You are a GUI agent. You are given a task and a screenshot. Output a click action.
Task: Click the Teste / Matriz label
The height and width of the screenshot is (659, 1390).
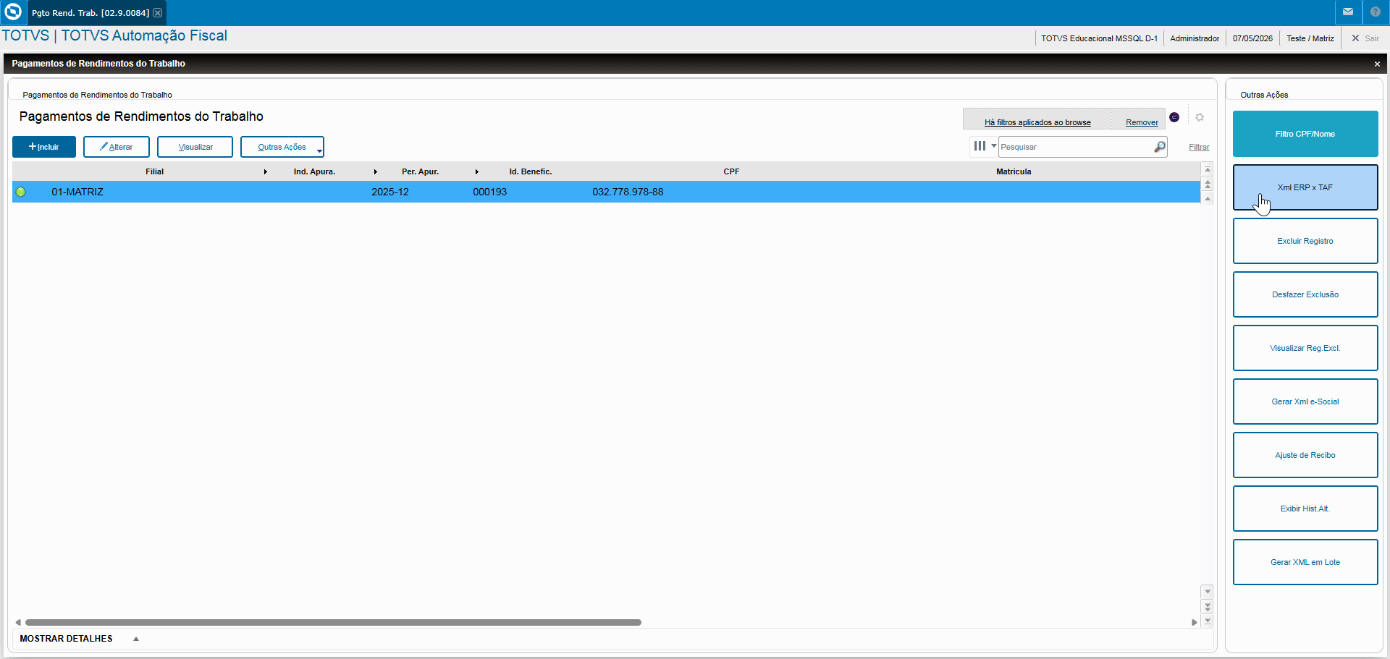(1310, 38)
